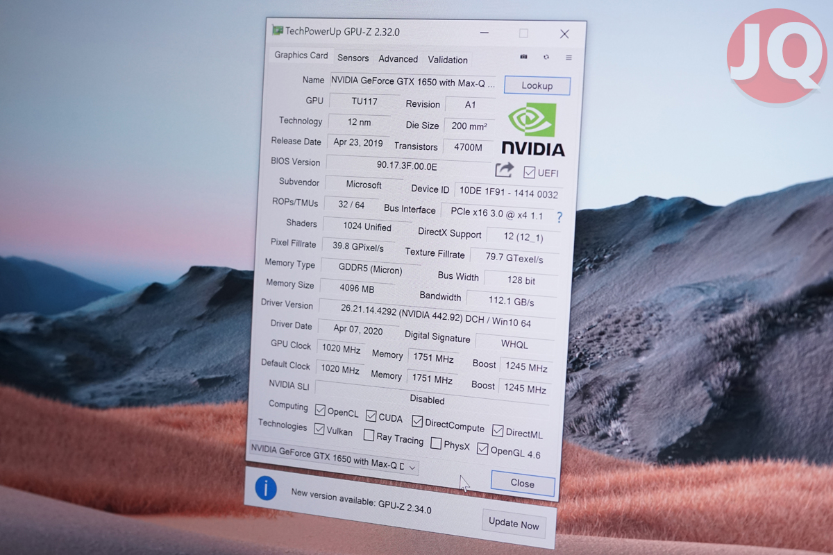This screenshot has width=833, height=555.
Task: Click the GPU-Z app icon in title bar
Action: point(277,31)
